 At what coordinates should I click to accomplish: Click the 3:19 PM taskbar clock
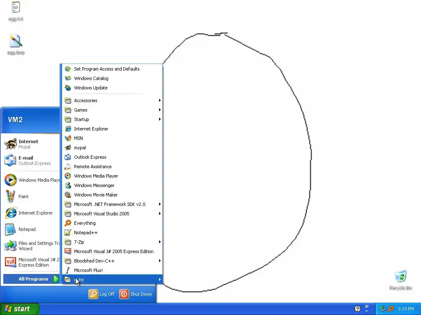[x=406, y=309]
